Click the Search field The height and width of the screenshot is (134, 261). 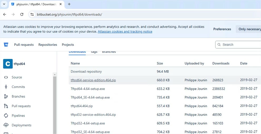coord(238,44)
